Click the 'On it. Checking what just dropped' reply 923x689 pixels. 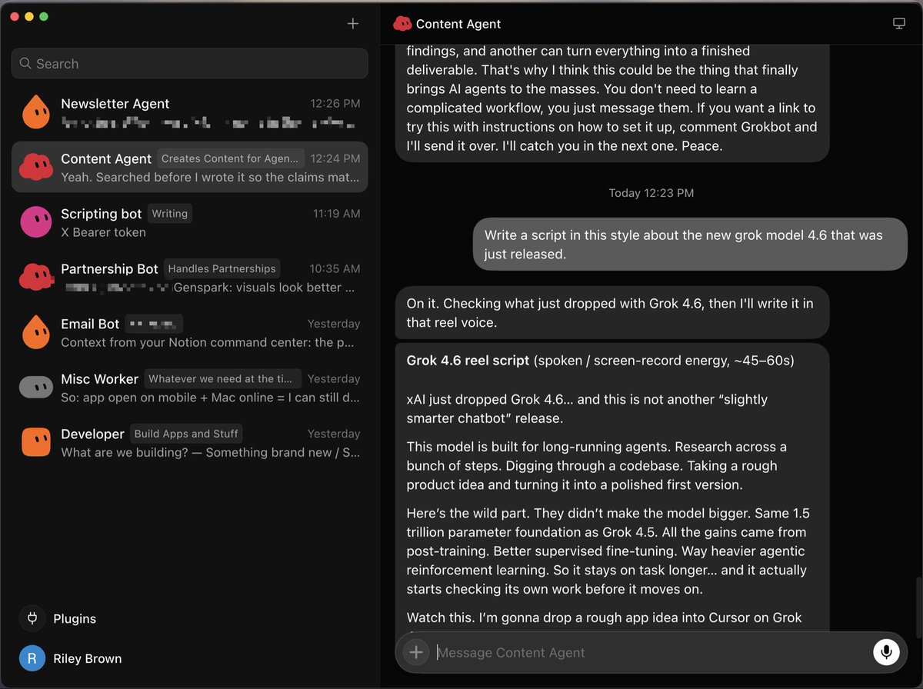pos(612,313)
